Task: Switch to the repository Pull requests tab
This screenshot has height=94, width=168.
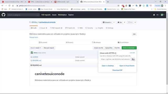Action: 56,28
